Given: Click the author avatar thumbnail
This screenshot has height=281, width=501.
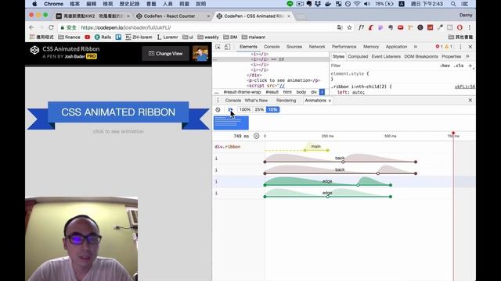Looking at the screenshot, I should point(200,54).
